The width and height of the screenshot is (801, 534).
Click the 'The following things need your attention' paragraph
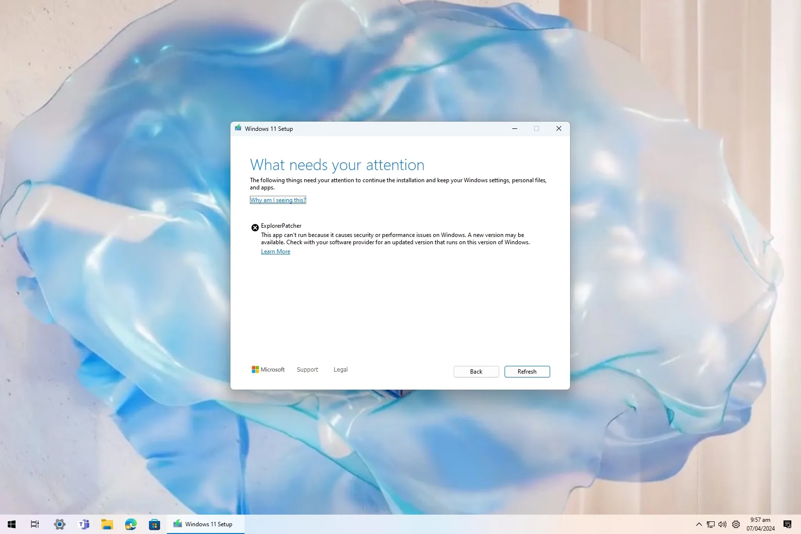tap(398, 184)
